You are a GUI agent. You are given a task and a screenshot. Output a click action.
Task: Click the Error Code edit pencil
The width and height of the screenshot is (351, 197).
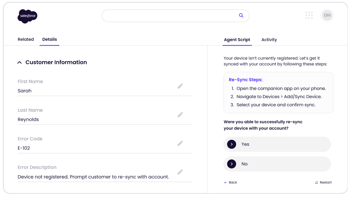pyautogui.click(x=180, y=143)
